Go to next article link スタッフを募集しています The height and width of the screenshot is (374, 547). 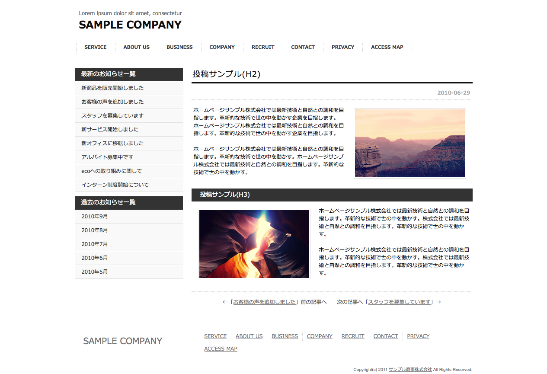click(x=400, y=302)
